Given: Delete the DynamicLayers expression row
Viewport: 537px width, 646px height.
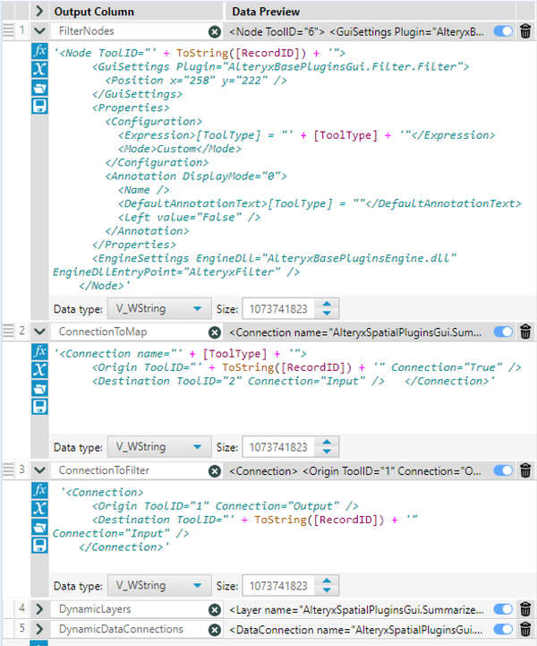Looking at the screenshot, I should coord(525,609).
